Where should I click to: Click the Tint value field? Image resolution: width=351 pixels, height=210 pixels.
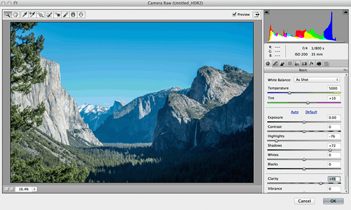pyautogui.click(x=334, y=98)
